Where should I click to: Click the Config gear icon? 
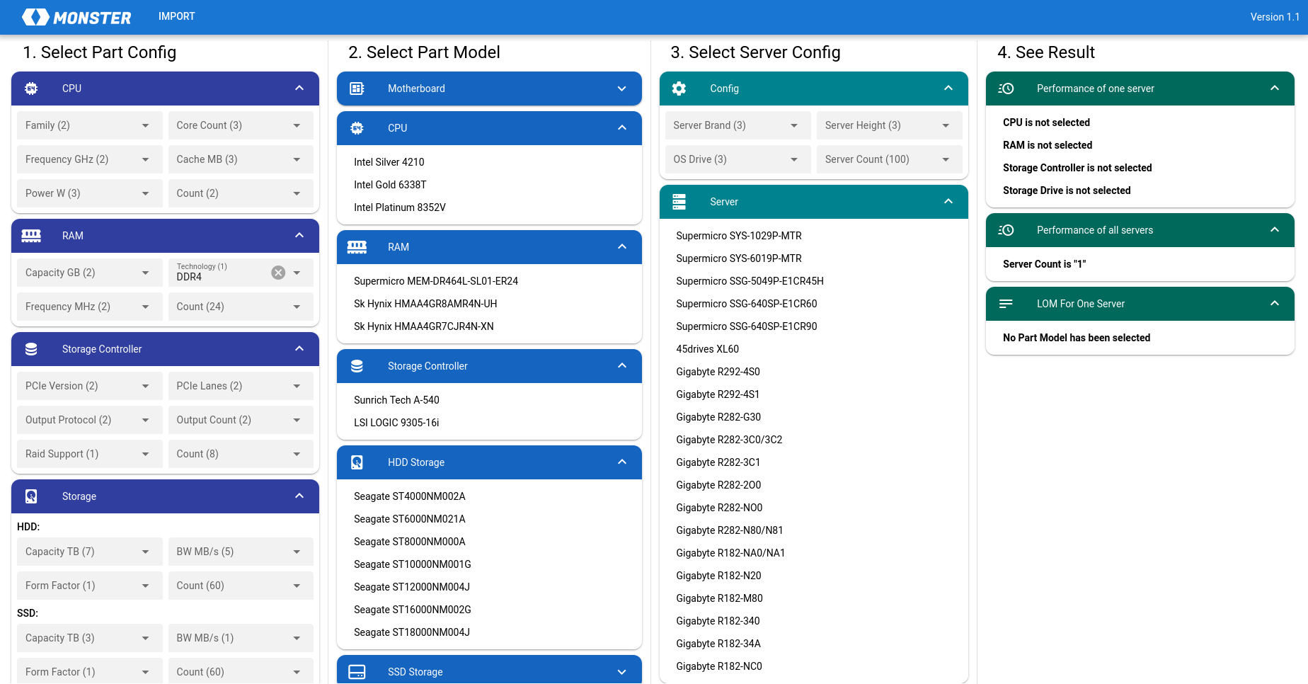[x=679, y=89]
